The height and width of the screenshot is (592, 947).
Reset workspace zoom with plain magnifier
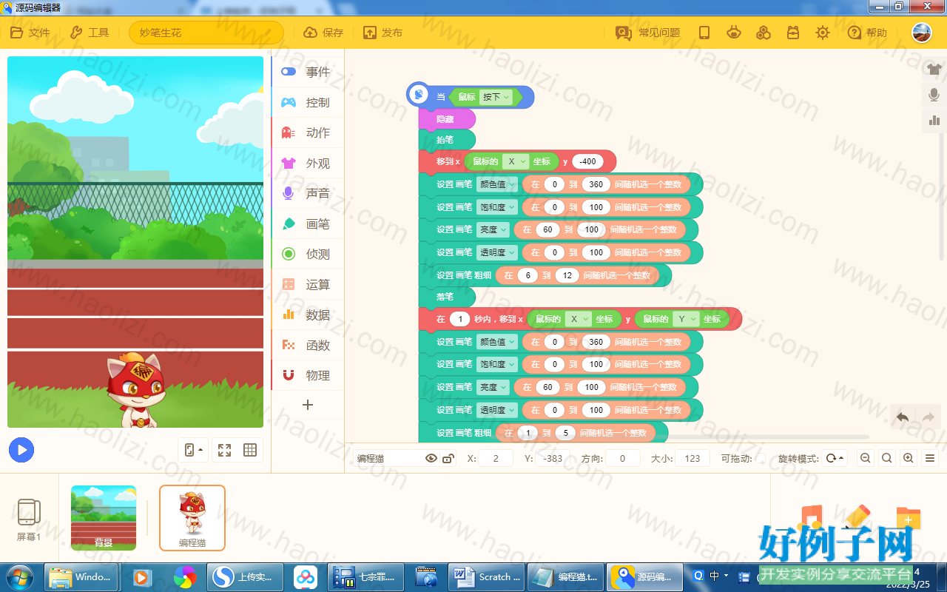(886, 458)
